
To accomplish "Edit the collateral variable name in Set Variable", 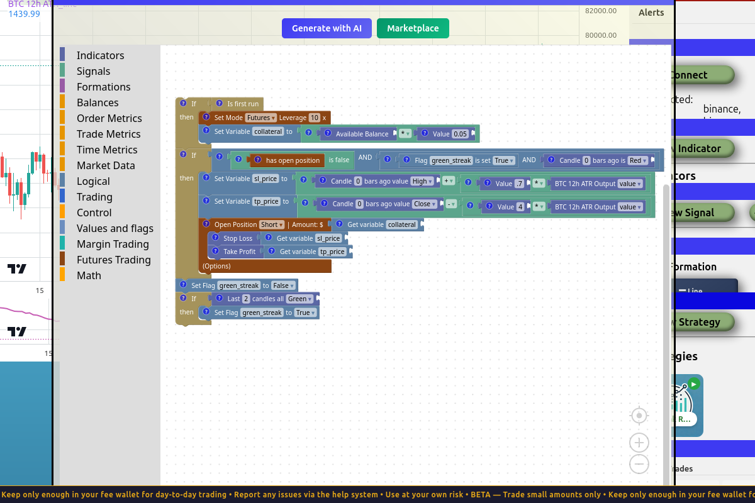I will (x=268, y=131).
